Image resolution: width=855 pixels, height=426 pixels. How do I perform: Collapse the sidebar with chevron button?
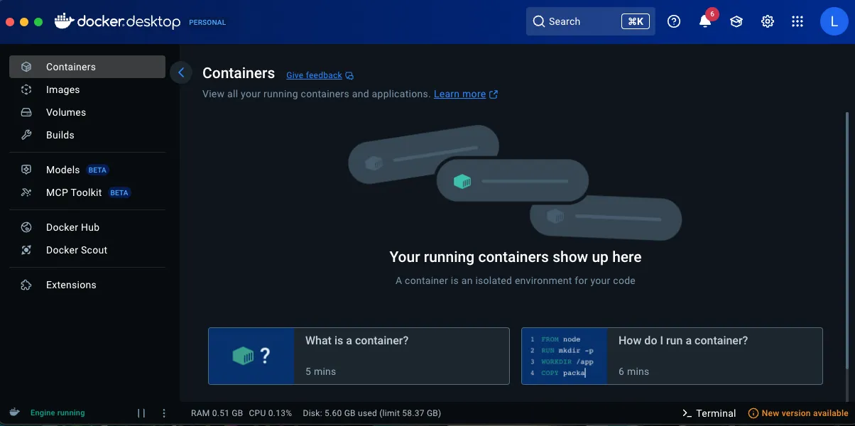tap(181, 72)
